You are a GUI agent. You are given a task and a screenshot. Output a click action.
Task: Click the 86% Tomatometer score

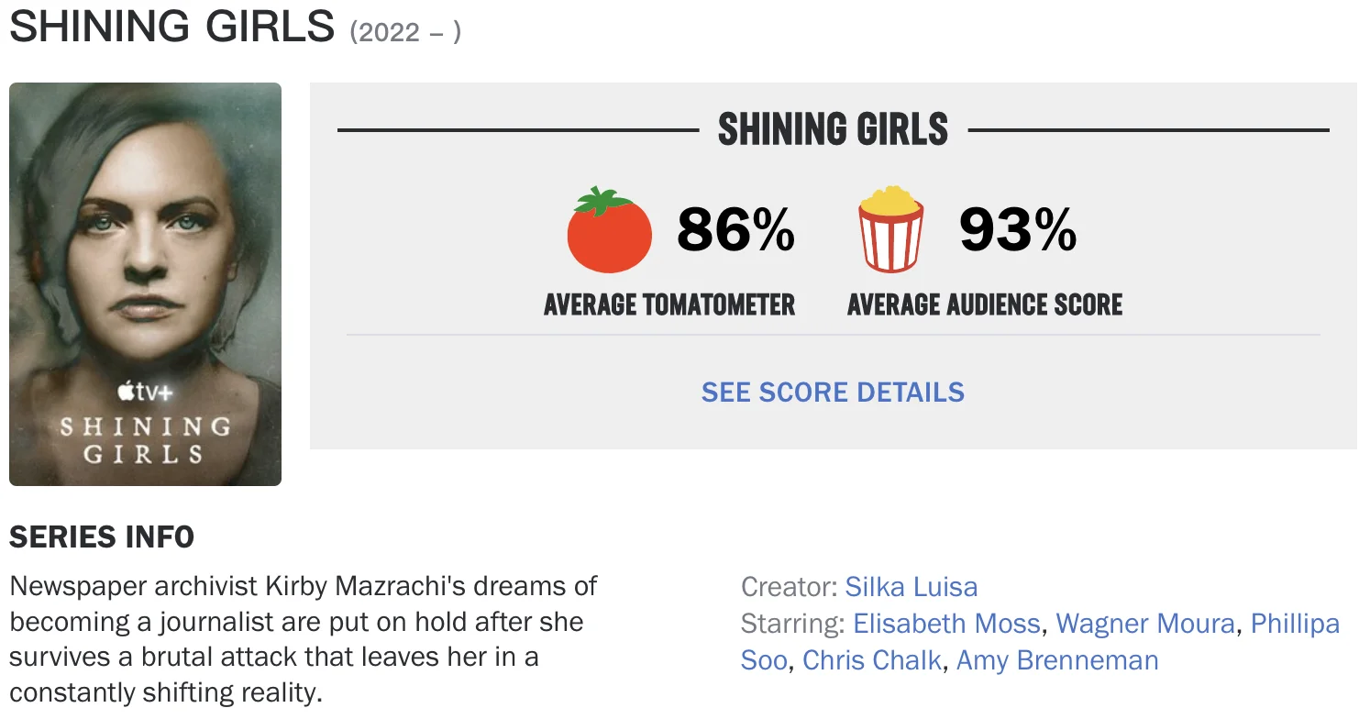[735, 229]
